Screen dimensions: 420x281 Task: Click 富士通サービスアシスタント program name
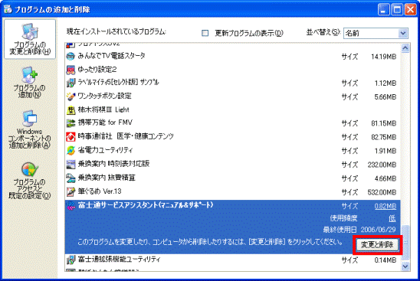click(x=146, y=205)
